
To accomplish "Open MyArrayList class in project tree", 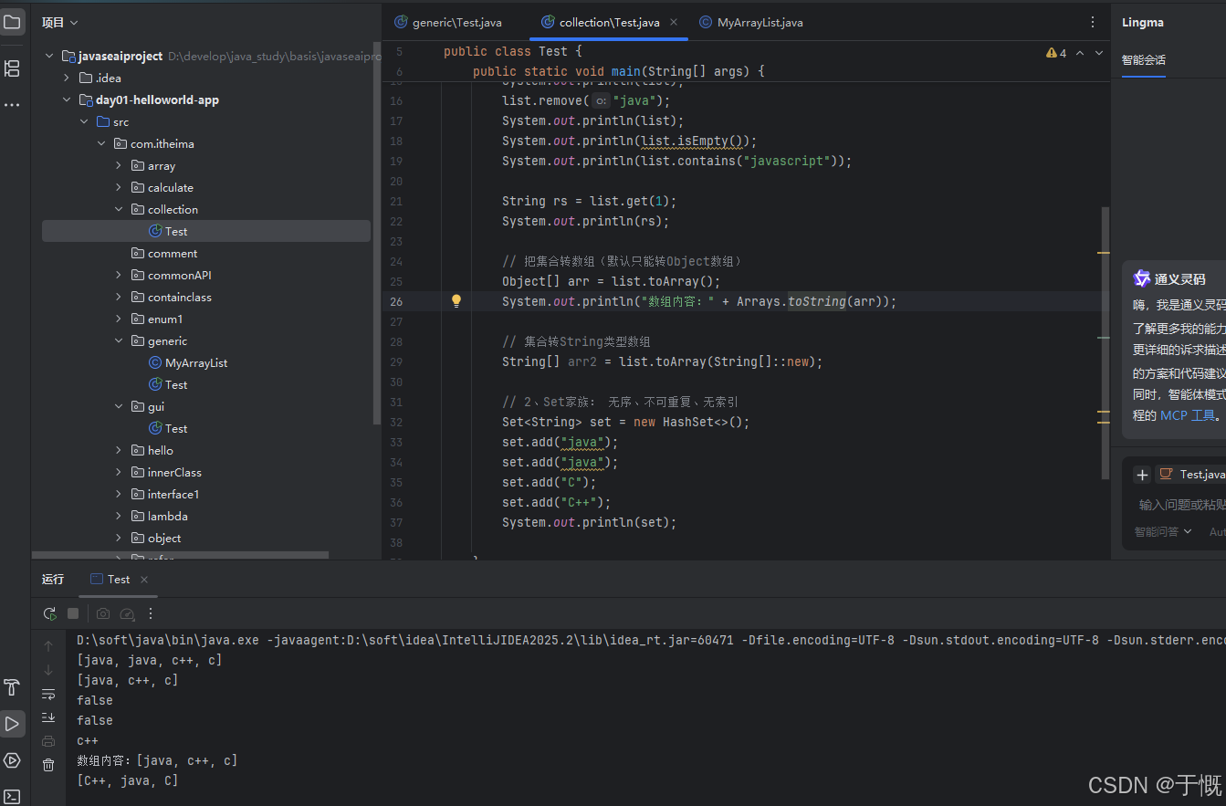I will (187, 362).
